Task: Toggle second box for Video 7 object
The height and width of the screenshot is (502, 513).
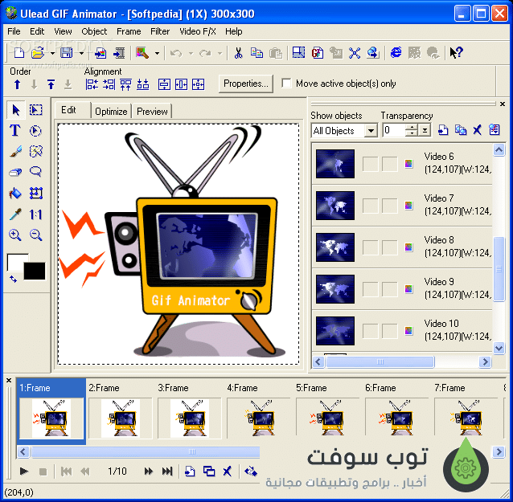Action: pos(390,206)
